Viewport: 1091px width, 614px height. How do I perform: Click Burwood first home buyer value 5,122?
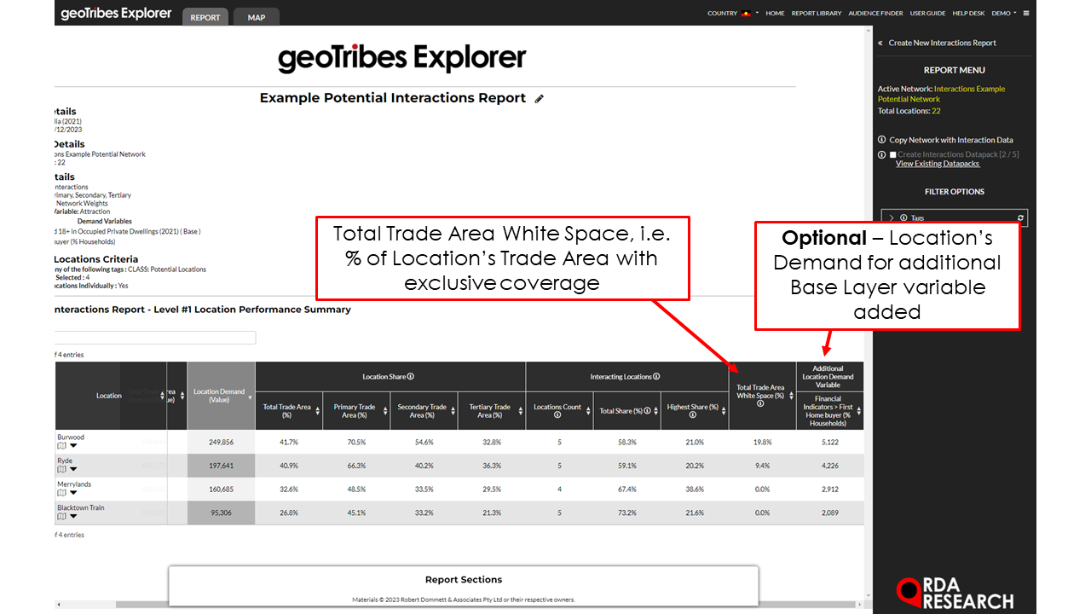830,443
